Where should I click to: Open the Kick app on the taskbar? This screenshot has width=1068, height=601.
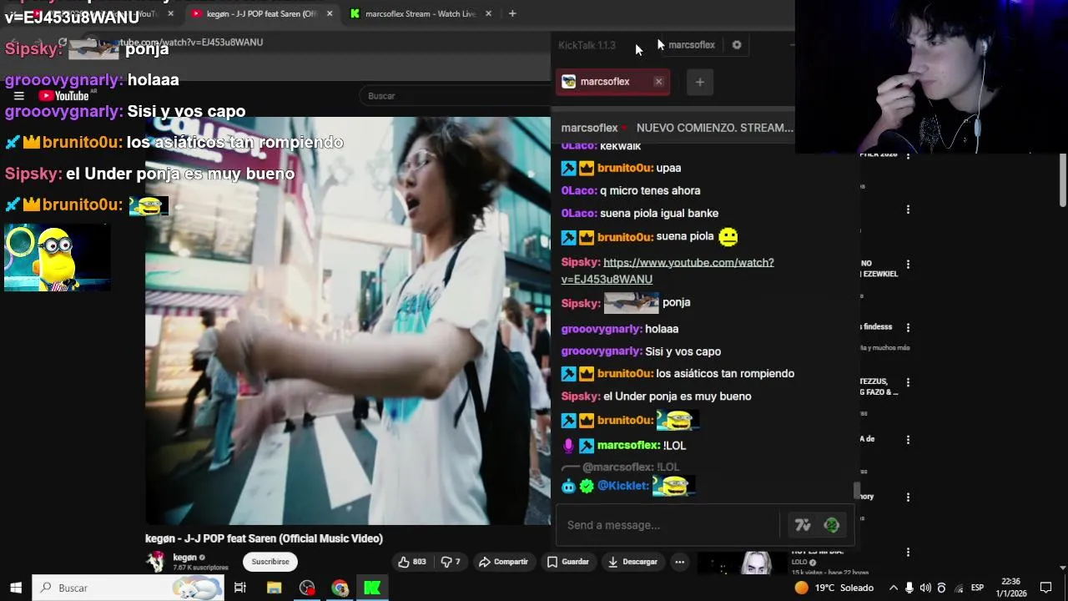(372, 588)
